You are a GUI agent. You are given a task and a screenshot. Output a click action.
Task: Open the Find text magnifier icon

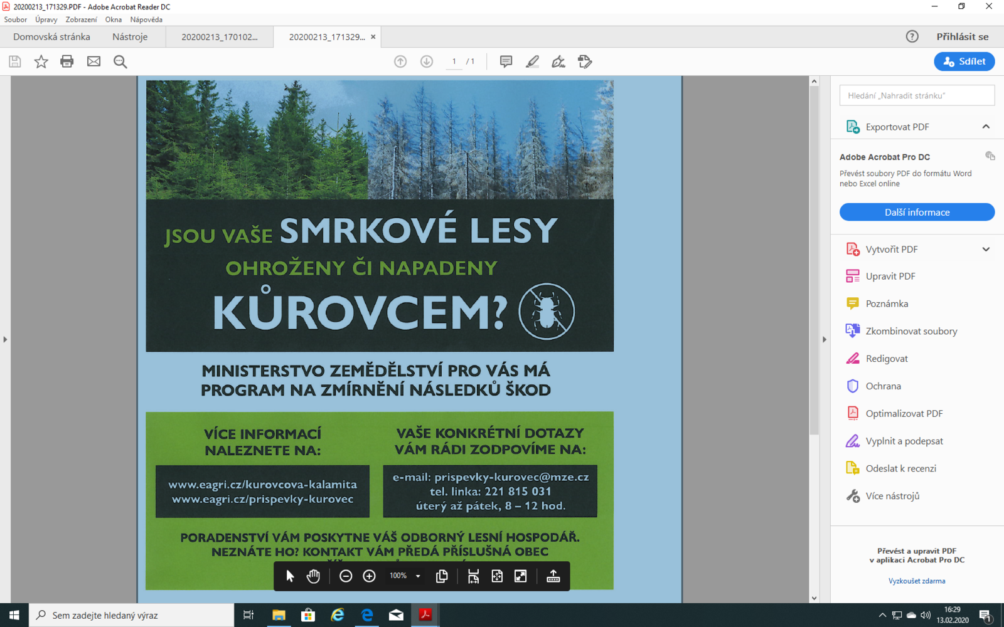[120, 61]
